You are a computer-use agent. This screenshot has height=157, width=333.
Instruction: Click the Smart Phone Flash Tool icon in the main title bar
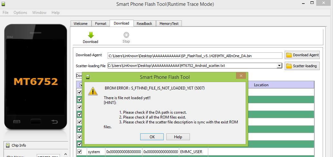[x=3, y=4]
